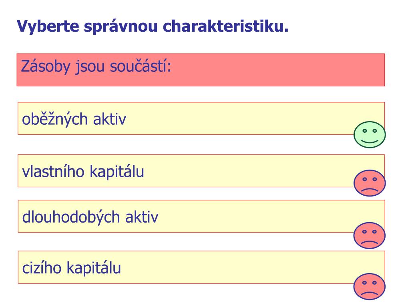Click the sad face beside vlastního kapitálu

tap(370, 183)
